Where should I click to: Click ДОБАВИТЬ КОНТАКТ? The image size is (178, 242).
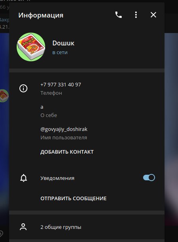[x=67, y=152]
